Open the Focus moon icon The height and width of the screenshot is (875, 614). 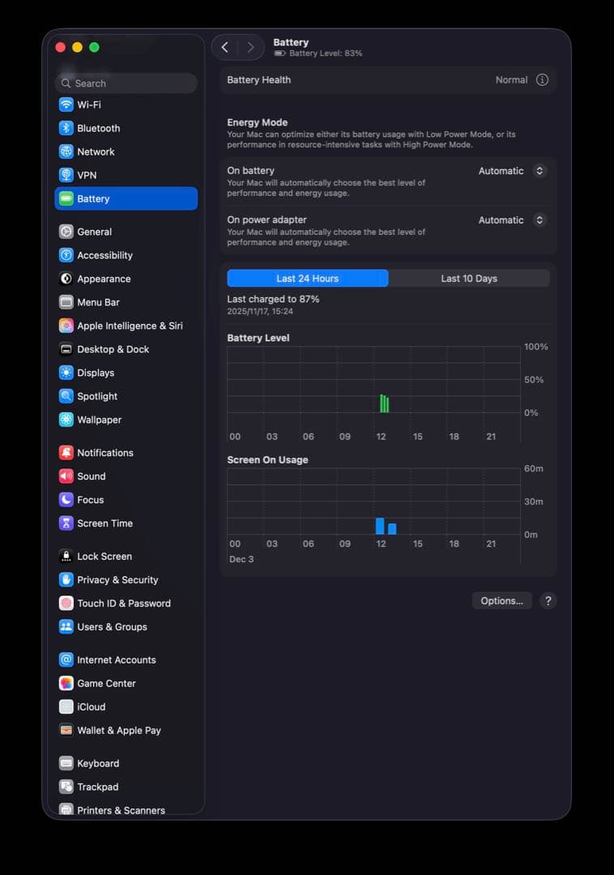(66, 500)
